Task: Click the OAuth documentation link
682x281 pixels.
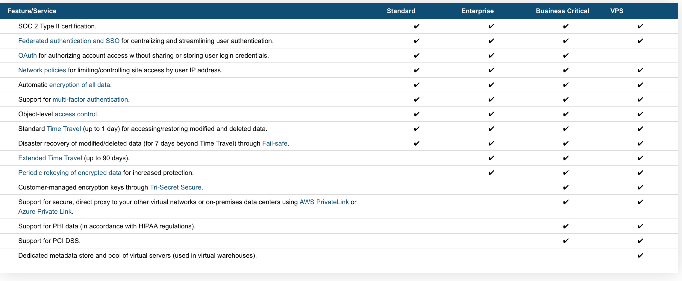Action: (27, 56)
